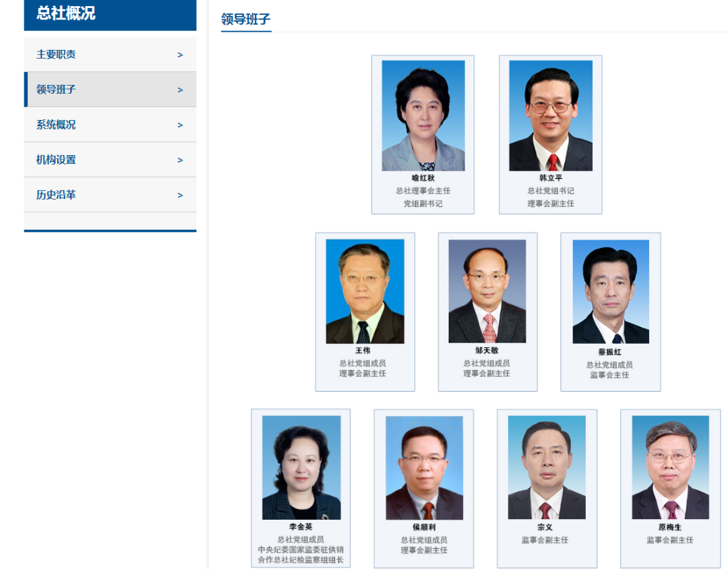Click the name link 原梅生

tap(670, 527)
